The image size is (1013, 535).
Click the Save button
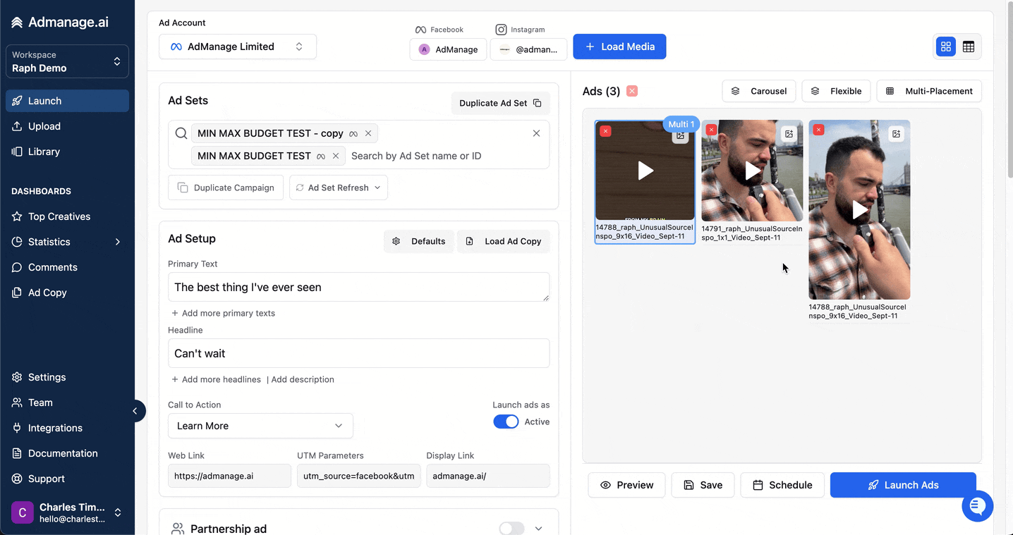click(x=703, y=485)
